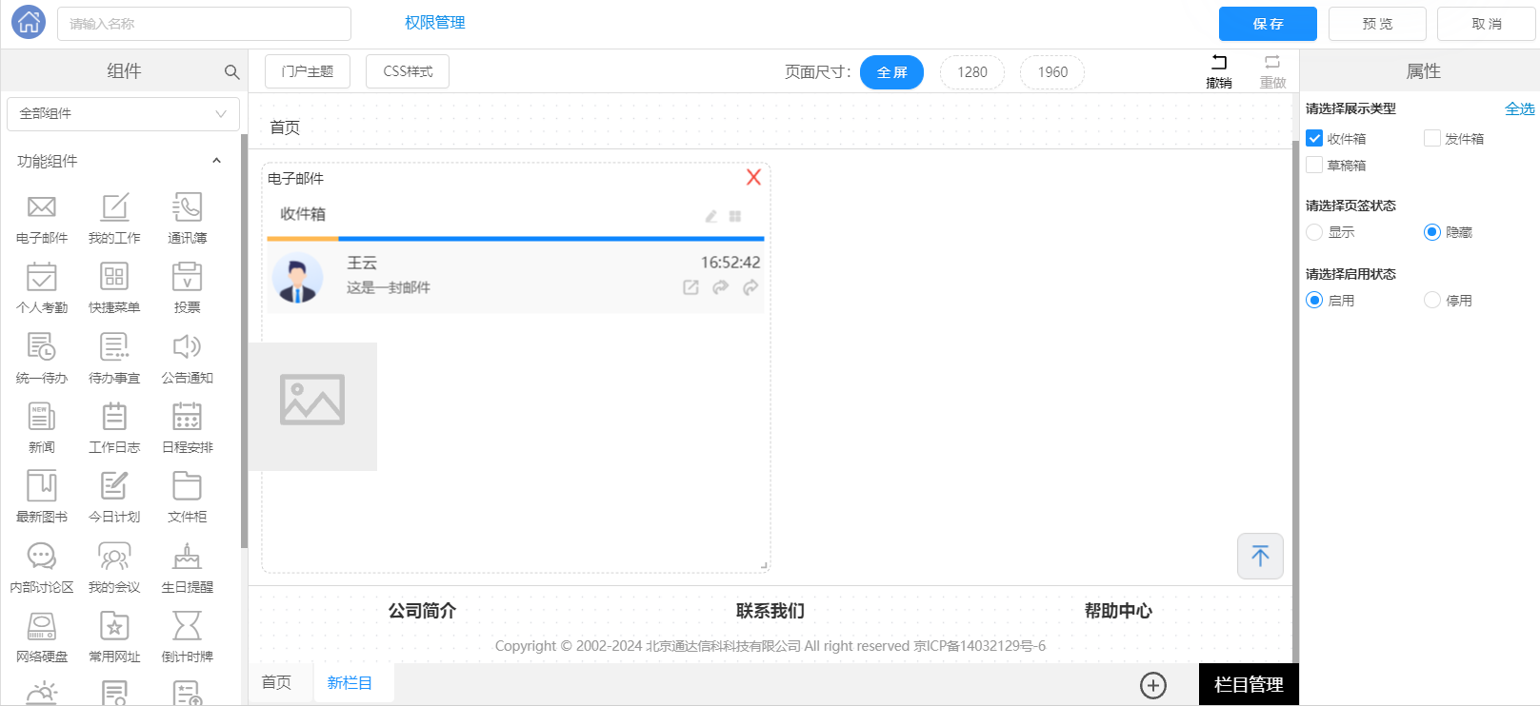Click the home icon at top left
1540x706 pixels.
pos(29,22)
